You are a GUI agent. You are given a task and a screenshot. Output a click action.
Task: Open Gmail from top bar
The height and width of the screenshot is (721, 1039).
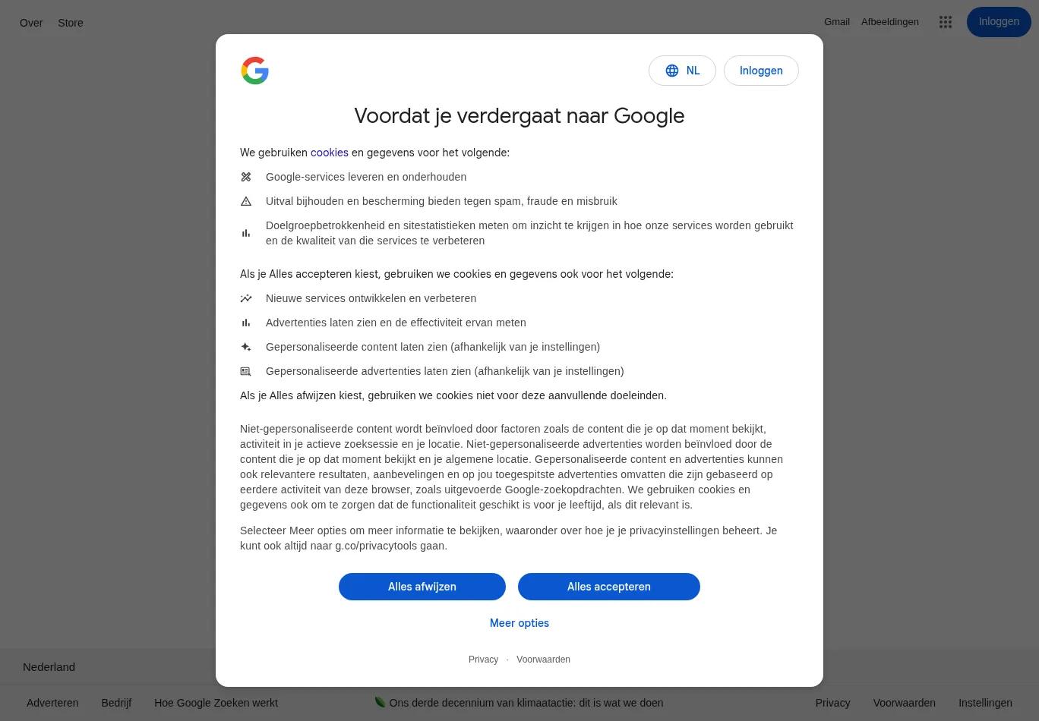pos(837,22)
